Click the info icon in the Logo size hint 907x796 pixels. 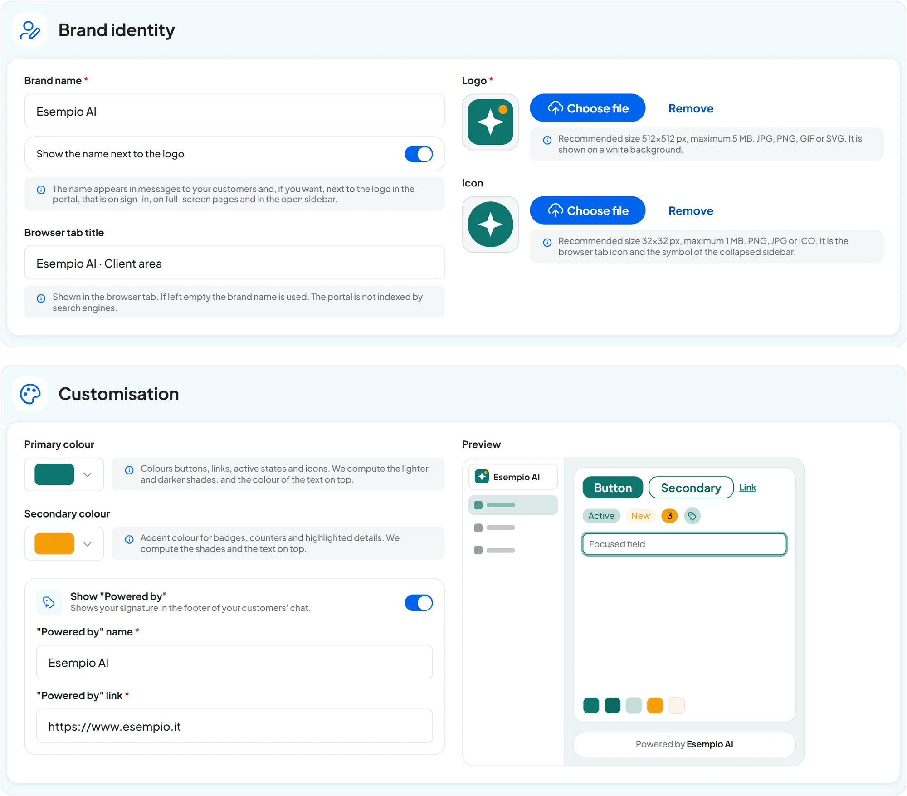click(547, 140)
